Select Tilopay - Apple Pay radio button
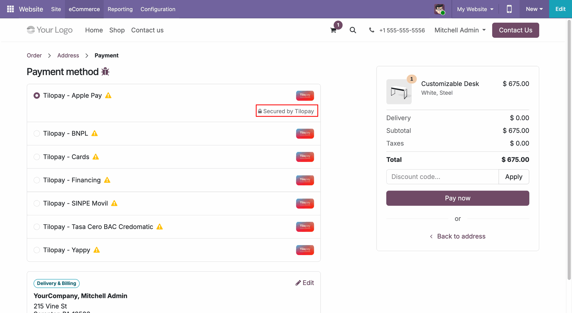Image resolution: width=572 pixels, height=313 pixels. 37,96
